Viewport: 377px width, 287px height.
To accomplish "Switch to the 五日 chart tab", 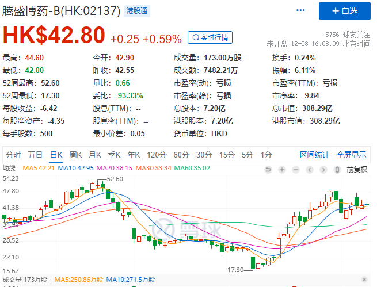I will [x=35, y=155].
